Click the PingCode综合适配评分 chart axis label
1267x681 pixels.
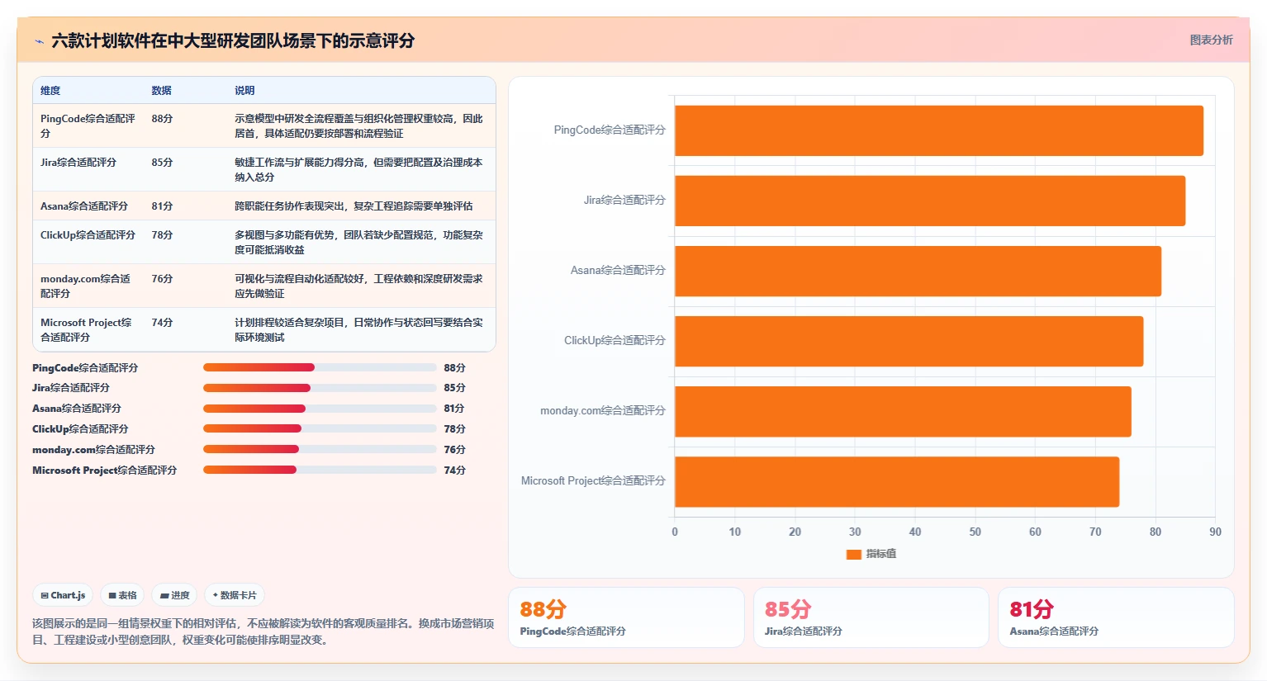[x=610, y=130]
